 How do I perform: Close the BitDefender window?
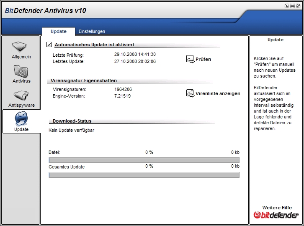click(299, 5)
